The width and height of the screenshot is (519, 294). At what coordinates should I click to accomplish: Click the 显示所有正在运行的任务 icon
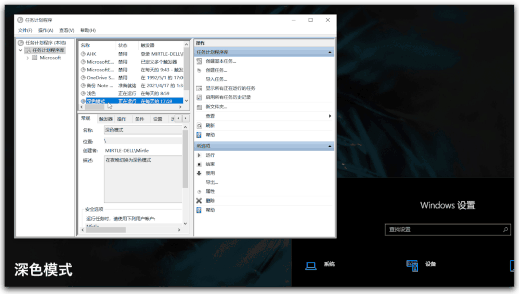199,89
